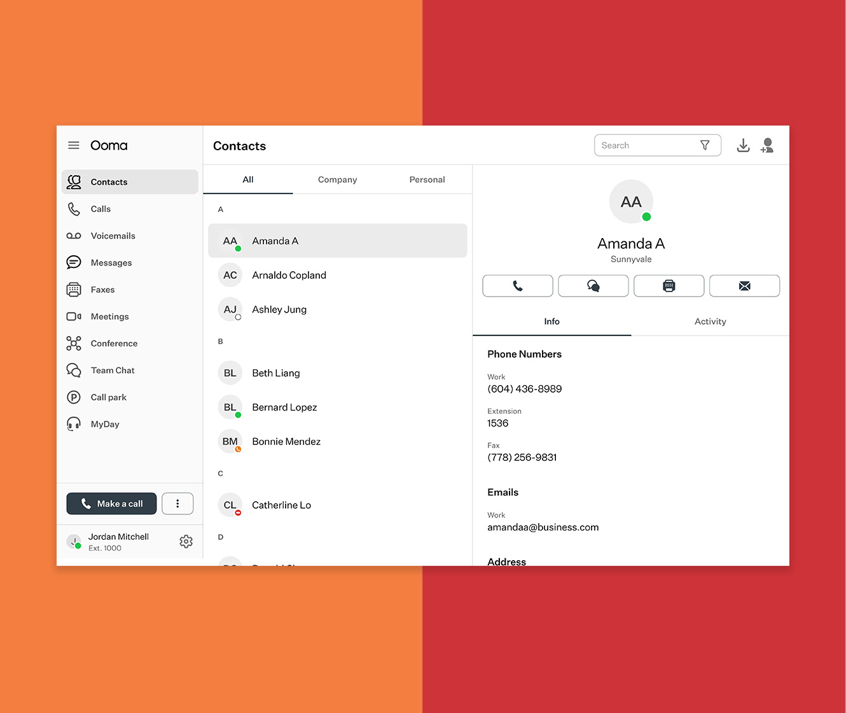Open the search filter funnel icon
The width and height of the screenshot is (846, 713).
[x=705, y=145]
